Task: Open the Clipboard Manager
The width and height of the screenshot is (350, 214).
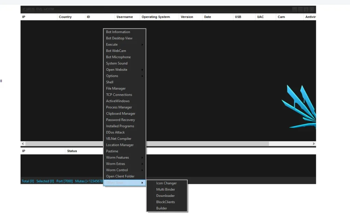Action: (120, 113)
